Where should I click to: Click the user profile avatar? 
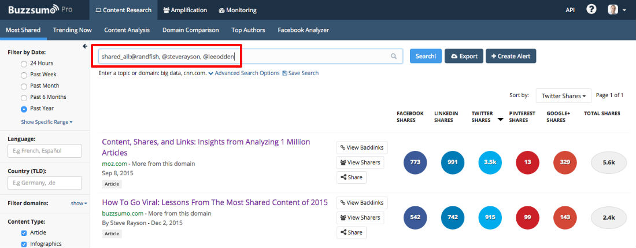[x=613, y=10]
